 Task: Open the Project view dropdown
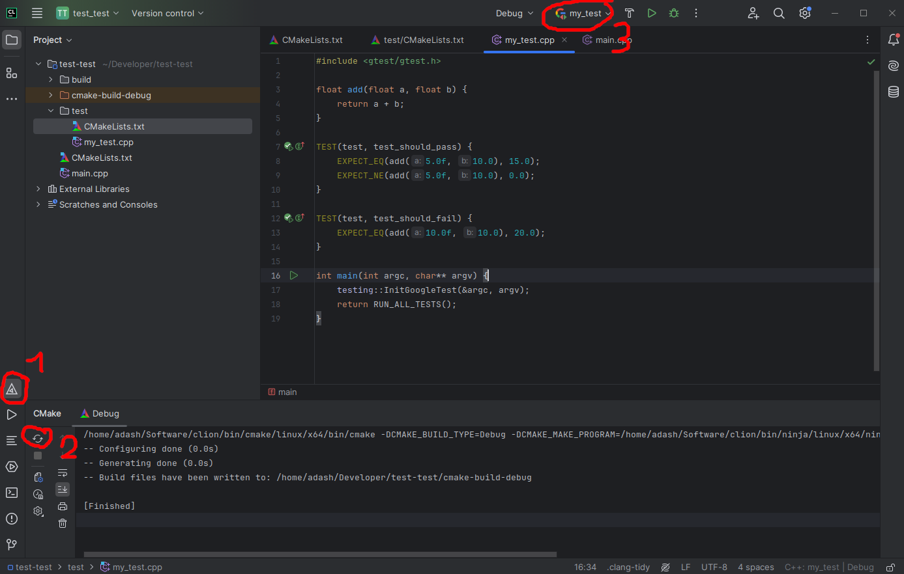[x=53, y=40]
